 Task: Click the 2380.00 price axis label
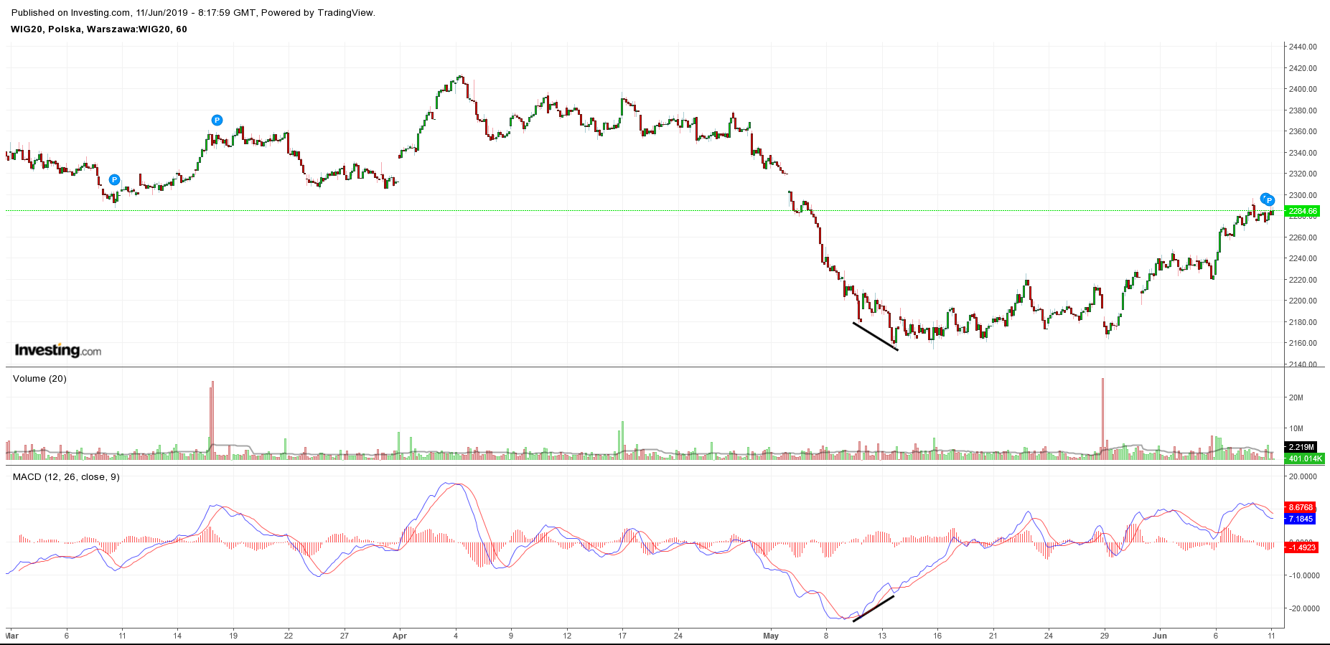(1303, 110)
